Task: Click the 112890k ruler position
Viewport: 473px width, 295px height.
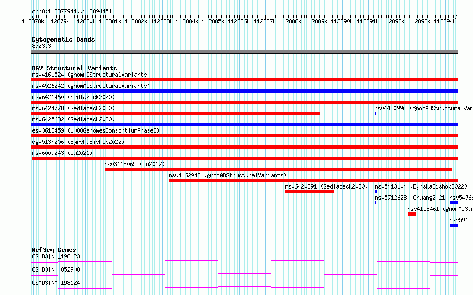Action: point(342,21)
